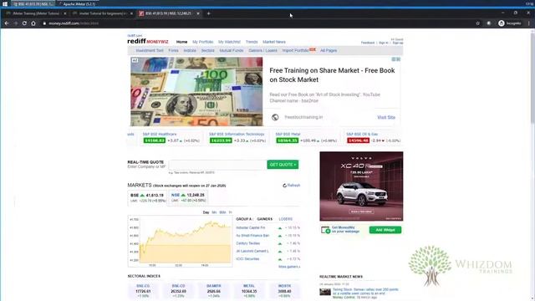The height and width of the screenshot is (301, 535).
Task: Open All Pages in the sub navigation
Action: (x=329, y=50)
